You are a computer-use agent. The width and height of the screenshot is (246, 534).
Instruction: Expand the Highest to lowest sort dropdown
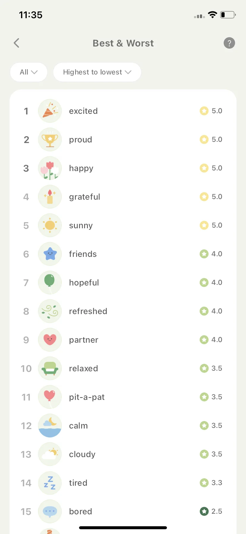(97, 72)
